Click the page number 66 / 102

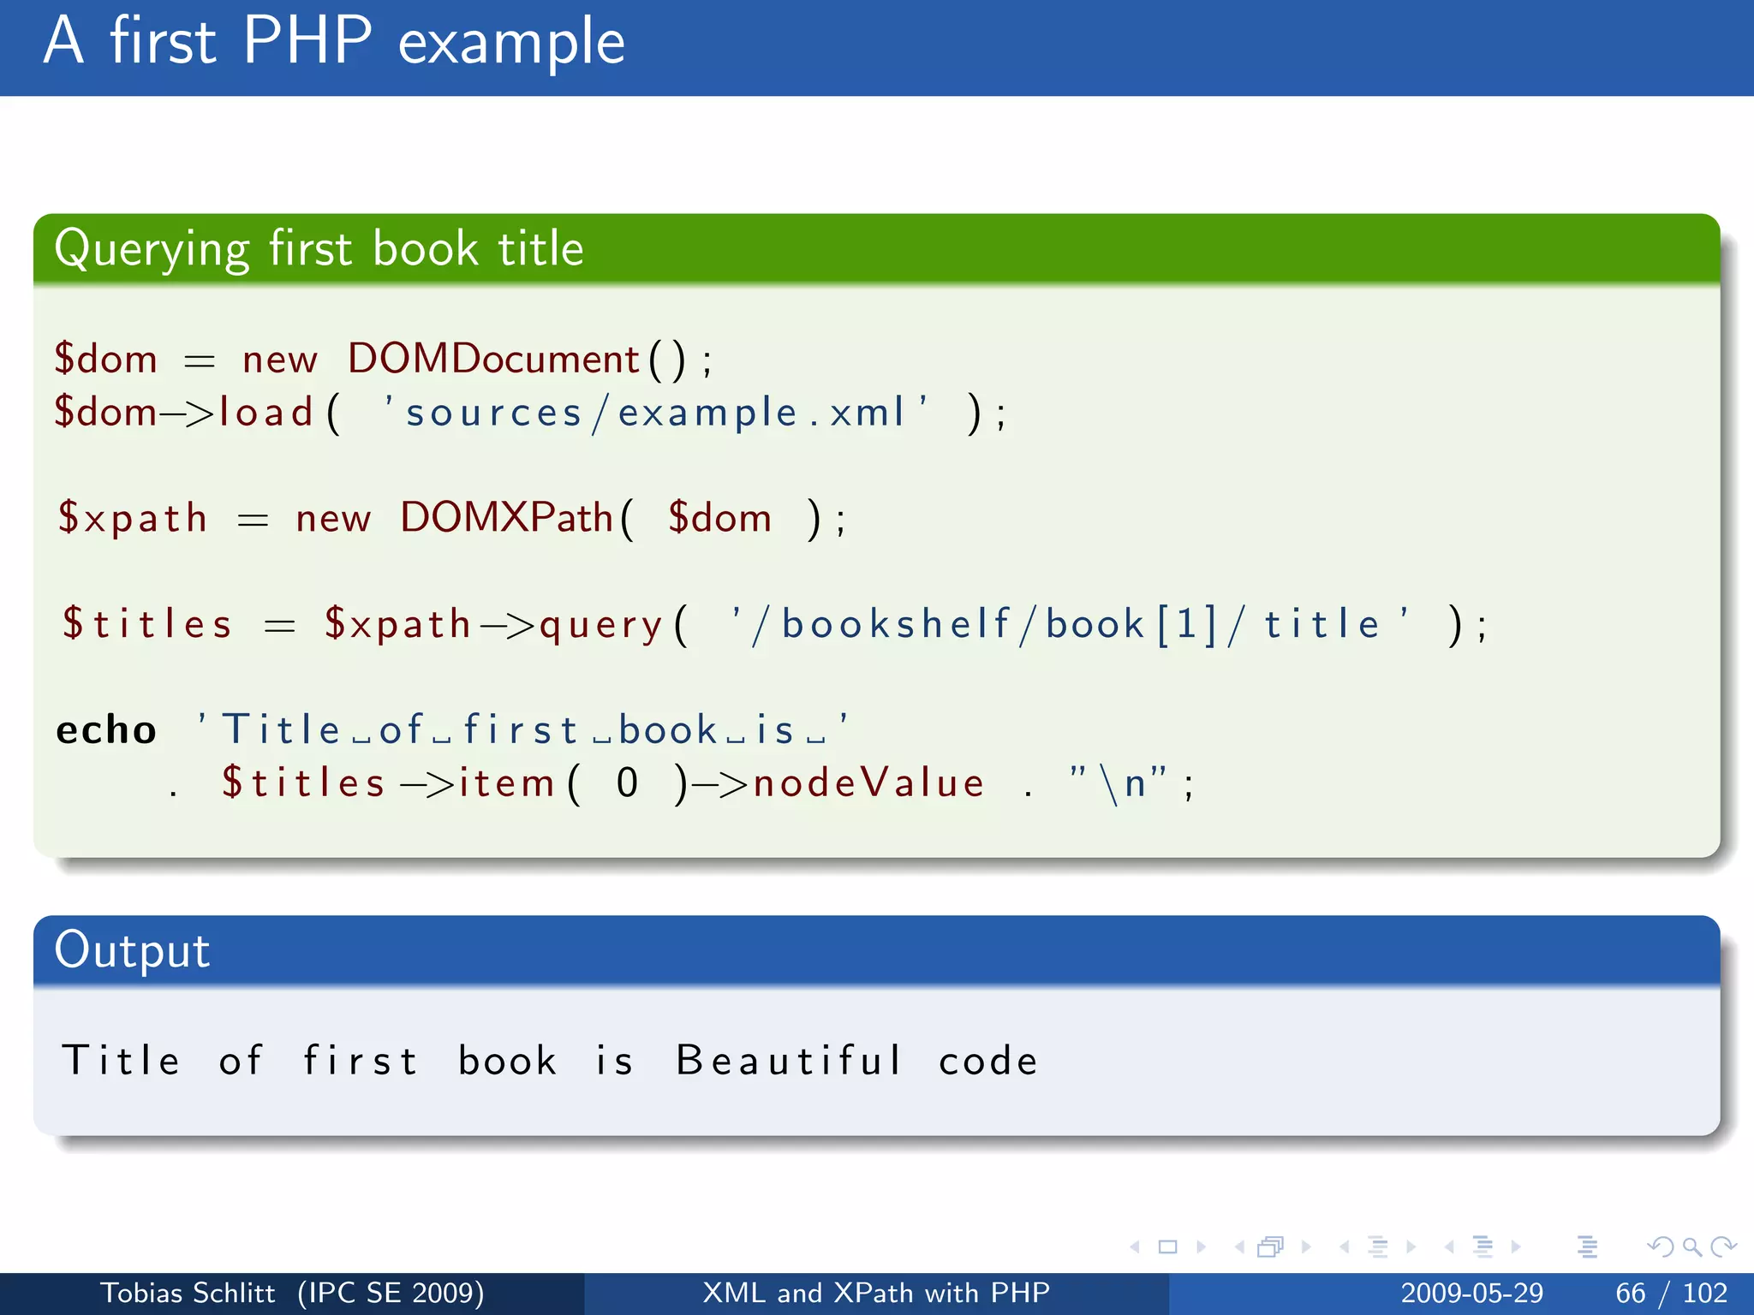tap(1671, 1293)
